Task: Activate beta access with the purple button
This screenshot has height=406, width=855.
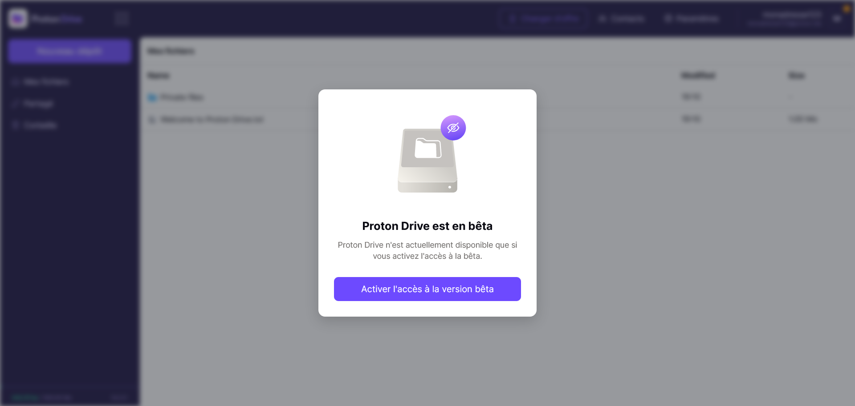Action: point(427,289)
